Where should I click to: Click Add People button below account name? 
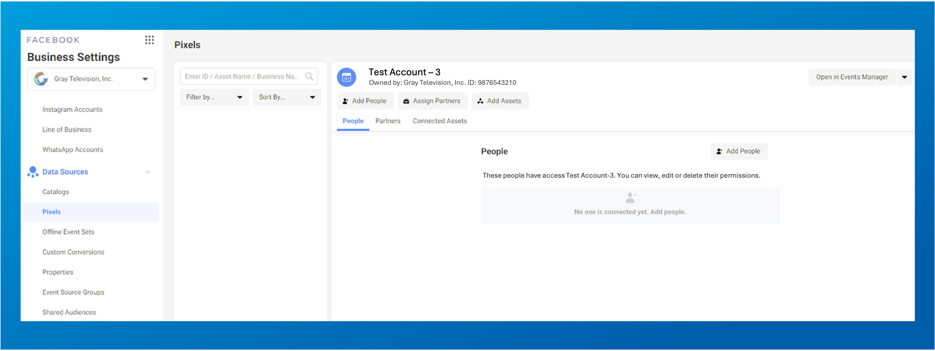point(365,101)
